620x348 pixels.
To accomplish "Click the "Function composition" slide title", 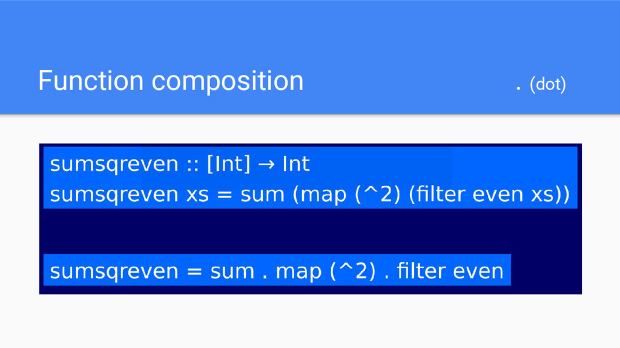I will [171, 81].
